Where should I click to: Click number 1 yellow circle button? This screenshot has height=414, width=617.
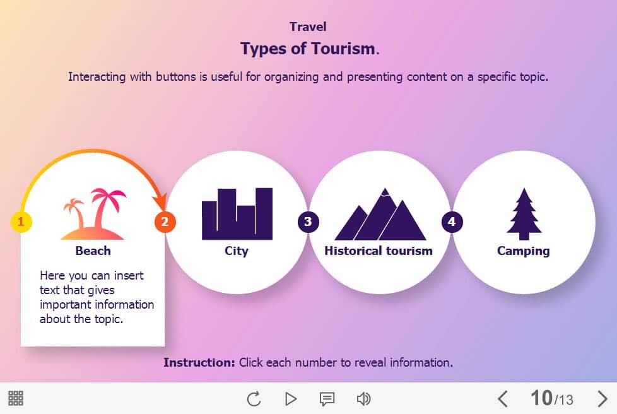pos(21,222)
